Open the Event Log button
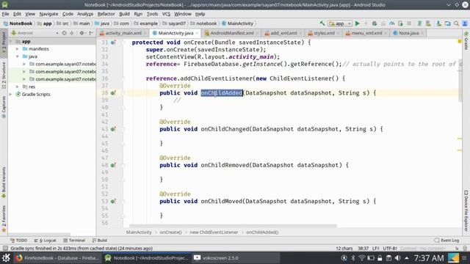Viewport: 470px width, 264px height. (446, 241)
